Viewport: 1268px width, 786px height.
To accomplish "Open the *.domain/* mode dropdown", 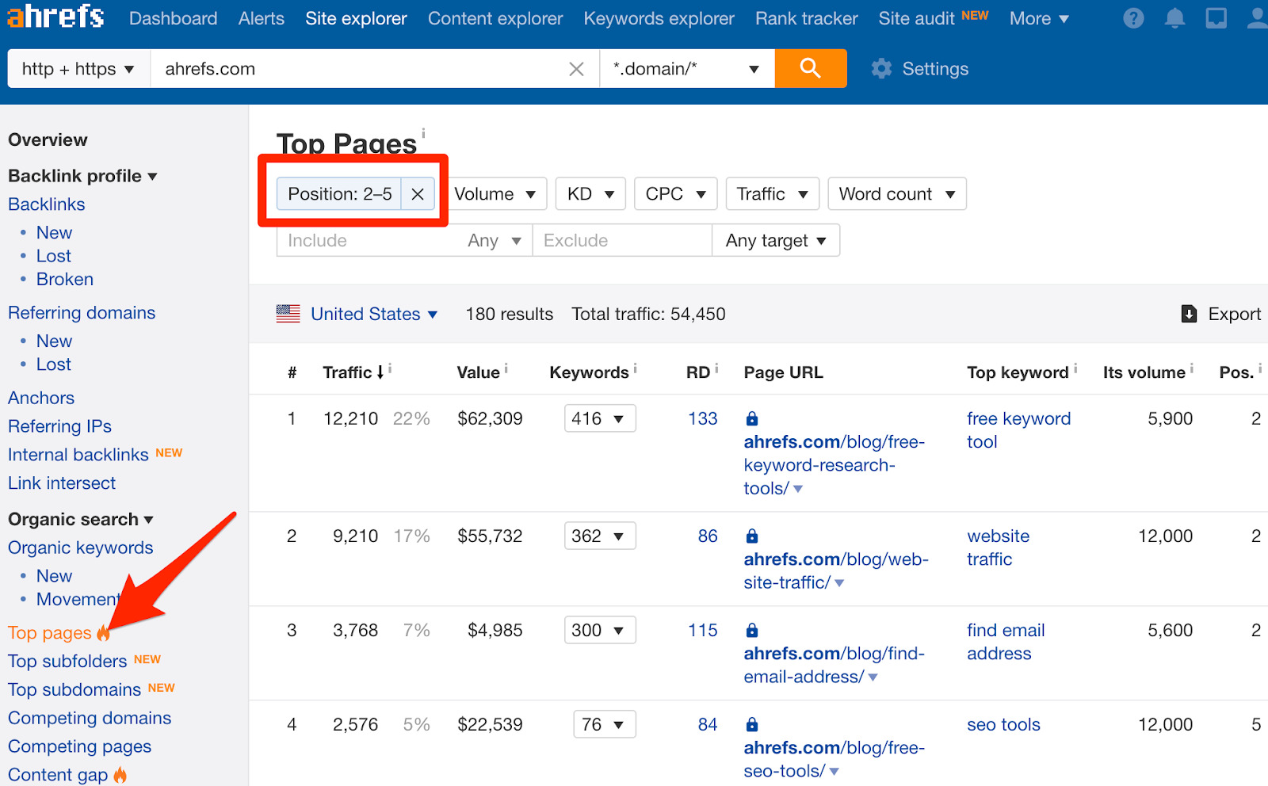I will coord(686,69).
